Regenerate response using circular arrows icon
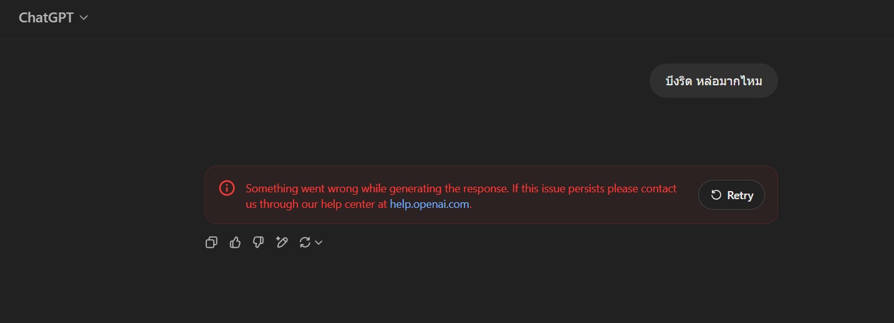Viewport: 894px width, 323px height. (305, 243)
